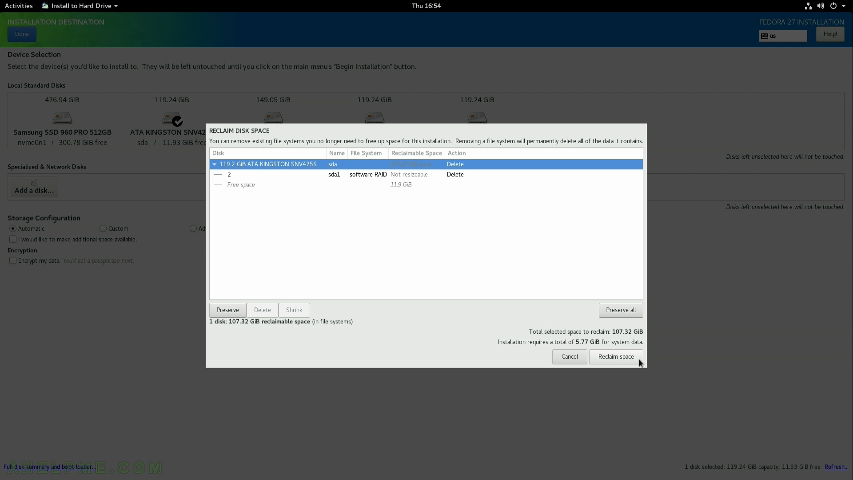Click the Preserve button
Viewport: 853px width, 480px height.
227,310
